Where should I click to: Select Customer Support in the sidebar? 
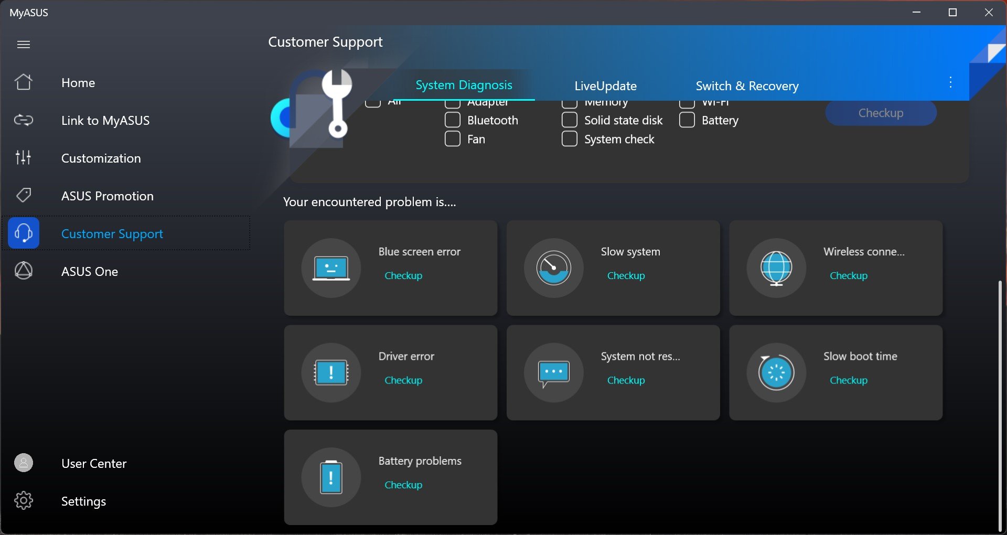pyautogui.click(x=126, y=233)
